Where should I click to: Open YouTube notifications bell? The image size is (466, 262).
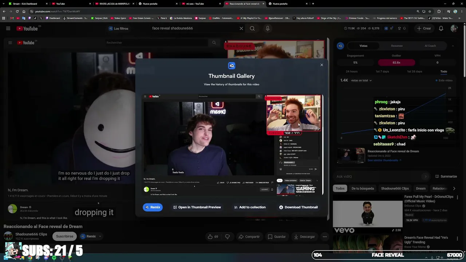441,28
